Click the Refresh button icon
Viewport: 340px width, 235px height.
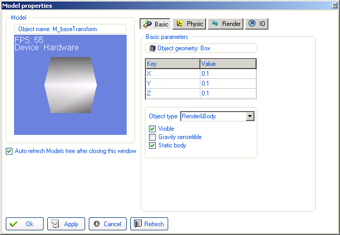pos(138,224)
